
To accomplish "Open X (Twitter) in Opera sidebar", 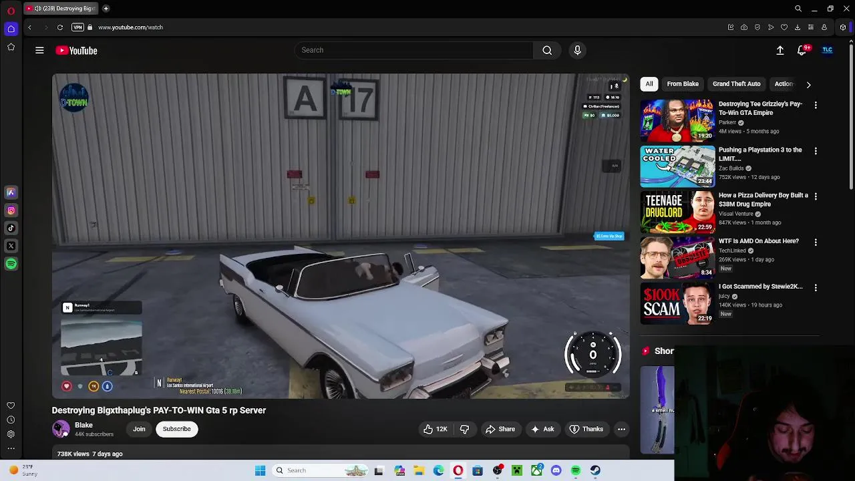I will click(x=11, y=246).
